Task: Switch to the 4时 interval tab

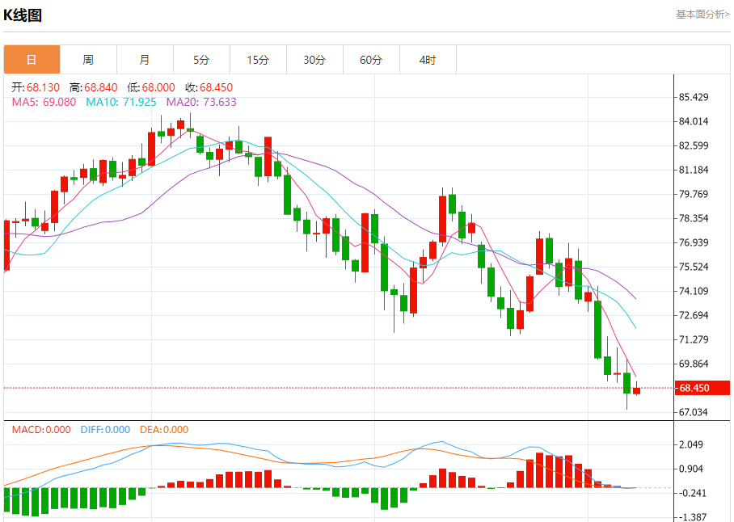Action: pyautogui.click(x=428, y=60)
